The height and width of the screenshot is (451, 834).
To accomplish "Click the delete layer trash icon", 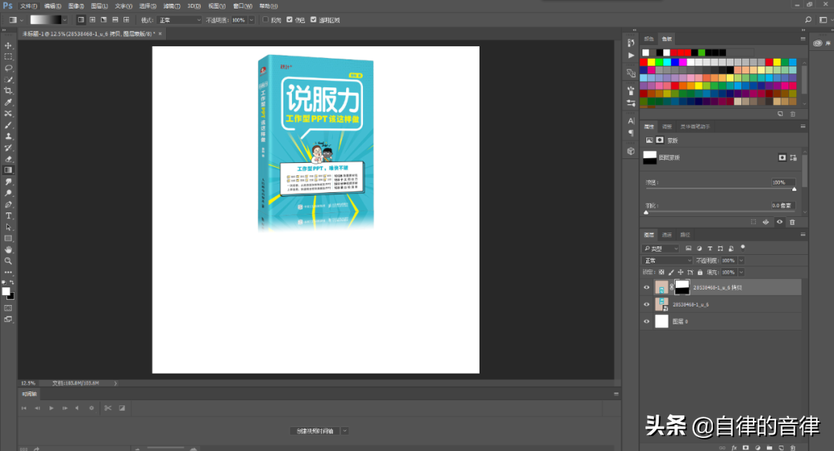I will pyautogui.click(x=792, y=448).
